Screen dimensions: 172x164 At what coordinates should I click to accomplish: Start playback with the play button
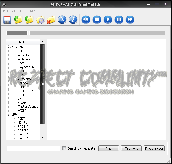(108, 20)
